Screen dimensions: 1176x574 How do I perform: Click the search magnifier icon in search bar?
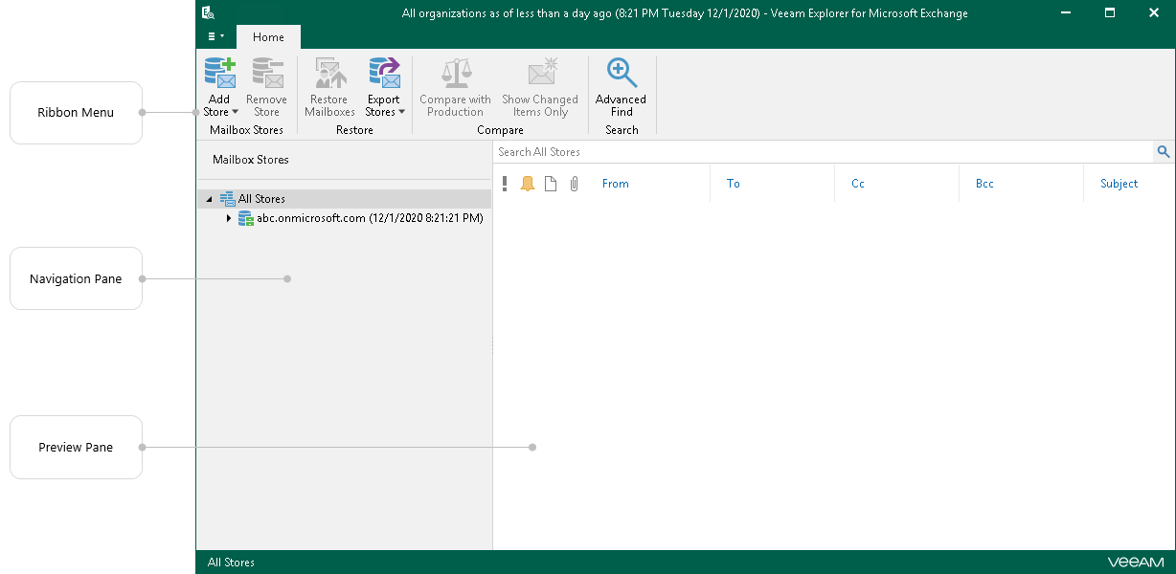tap(1164, 151)
